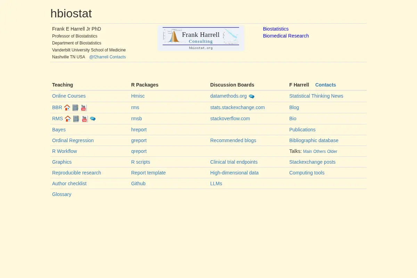Open the Blog link
This screenshot has width=417, height=278.
point(294,107)
